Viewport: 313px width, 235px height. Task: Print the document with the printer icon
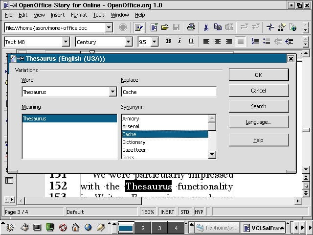click(191, 27)
